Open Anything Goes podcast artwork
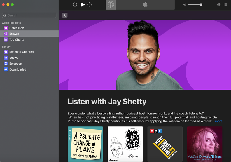Viewport: 231px width, 162px height. (125, 144)
